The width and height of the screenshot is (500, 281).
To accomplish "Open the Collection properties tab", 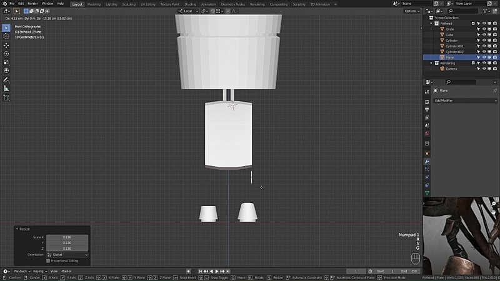I will (427, 144).
